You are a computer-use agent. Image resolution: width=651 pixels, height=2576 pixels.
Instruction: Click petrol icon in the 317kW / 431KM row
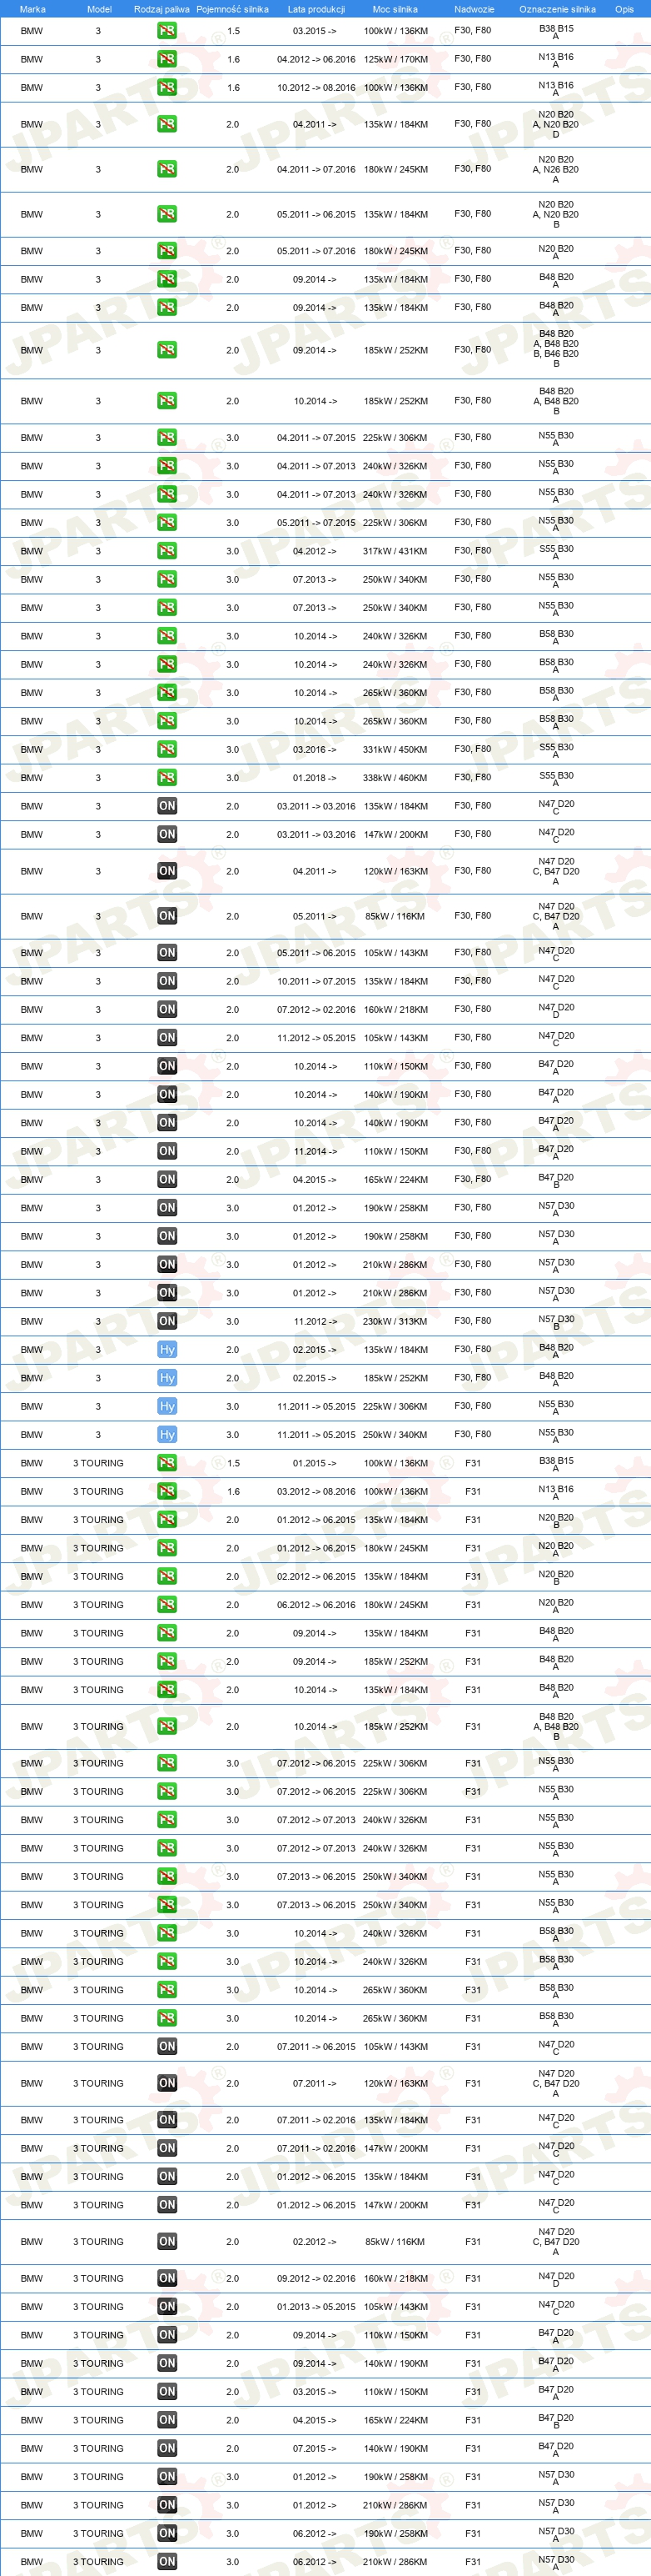point(166,551)
